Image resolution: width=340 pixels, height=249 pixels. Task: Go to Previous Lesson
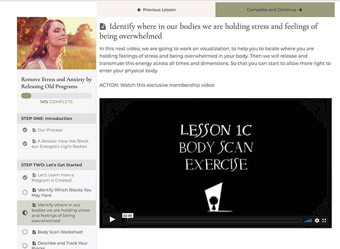[156, 10]
